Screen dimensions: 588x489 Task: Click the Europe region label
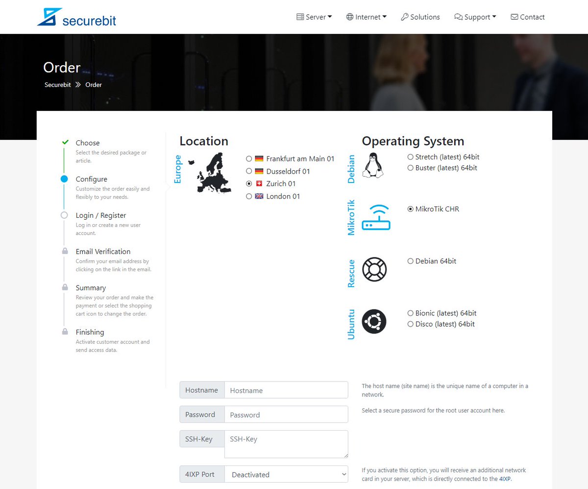177,169
